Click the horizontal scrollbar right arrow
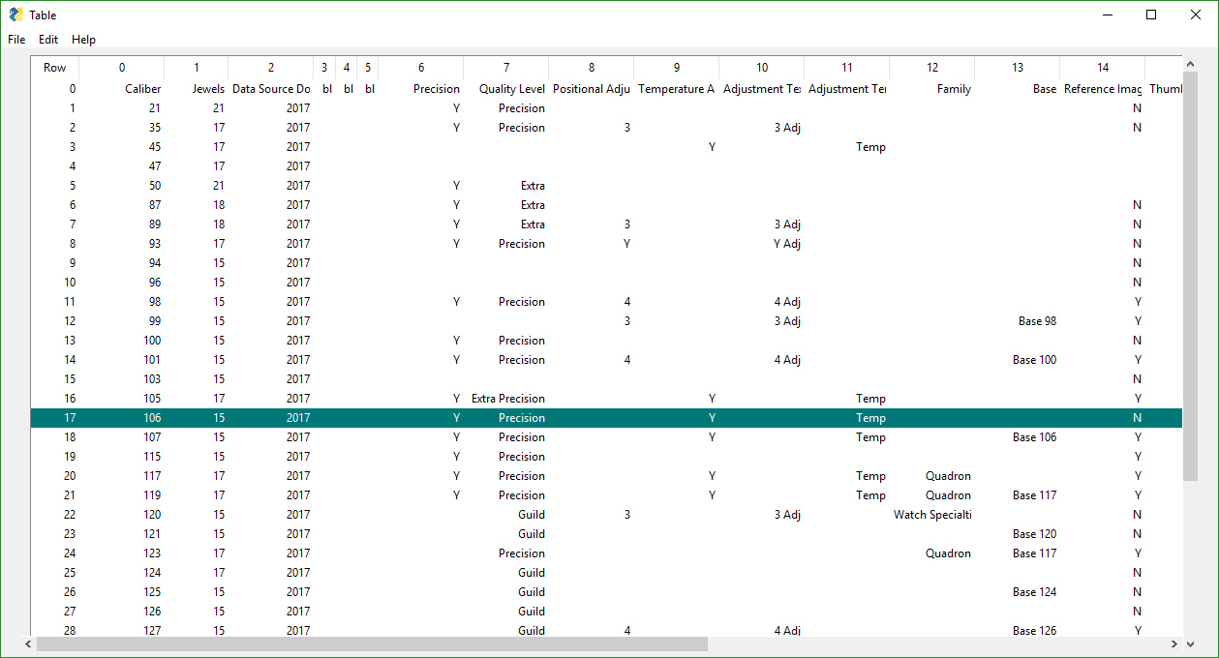Image resolution: width=1219 pixels, height=658 pixels. click(x=1174, y=644)
